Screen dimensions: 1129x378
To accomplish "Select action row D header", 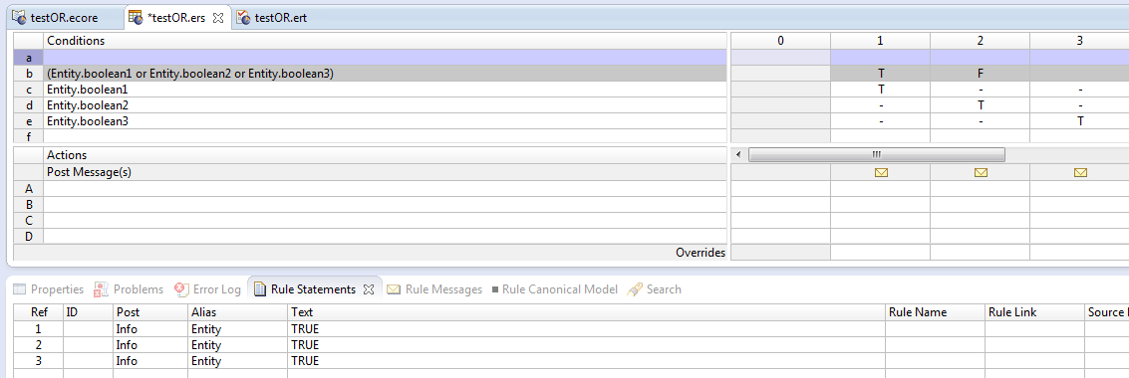I will coord(28,236).
